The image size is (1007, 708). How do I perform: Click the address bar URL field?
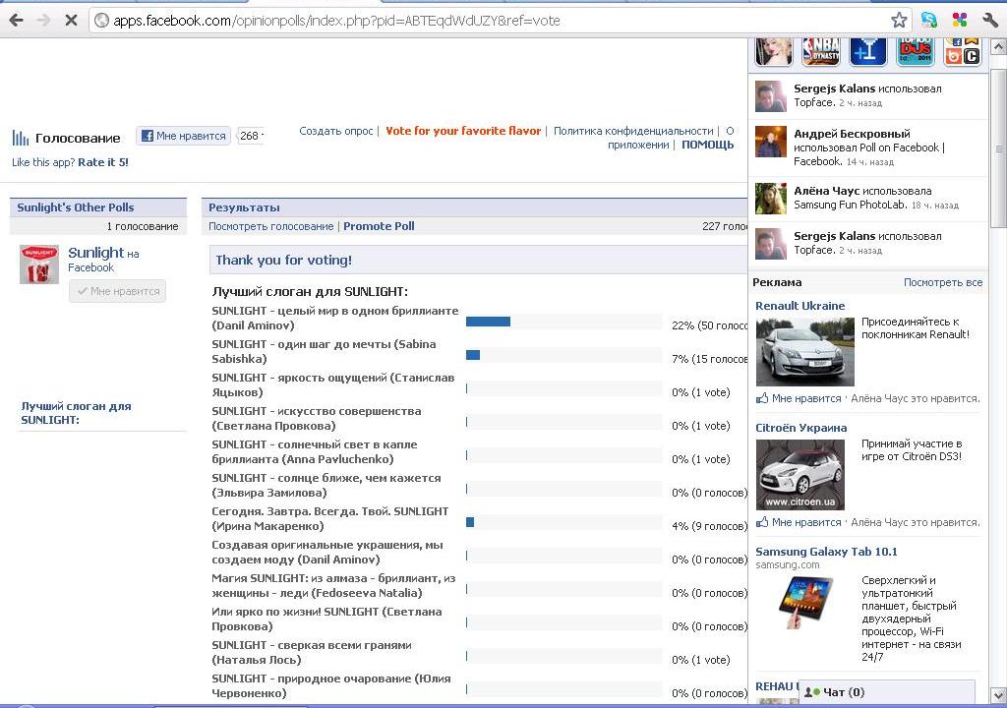coord(492,20)
